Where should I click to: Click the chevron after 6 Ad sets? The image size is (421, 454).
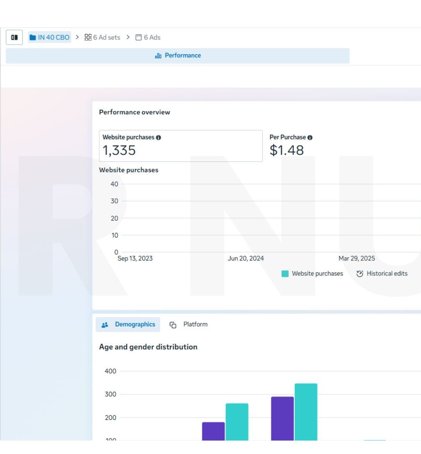(x=128, y=37)
